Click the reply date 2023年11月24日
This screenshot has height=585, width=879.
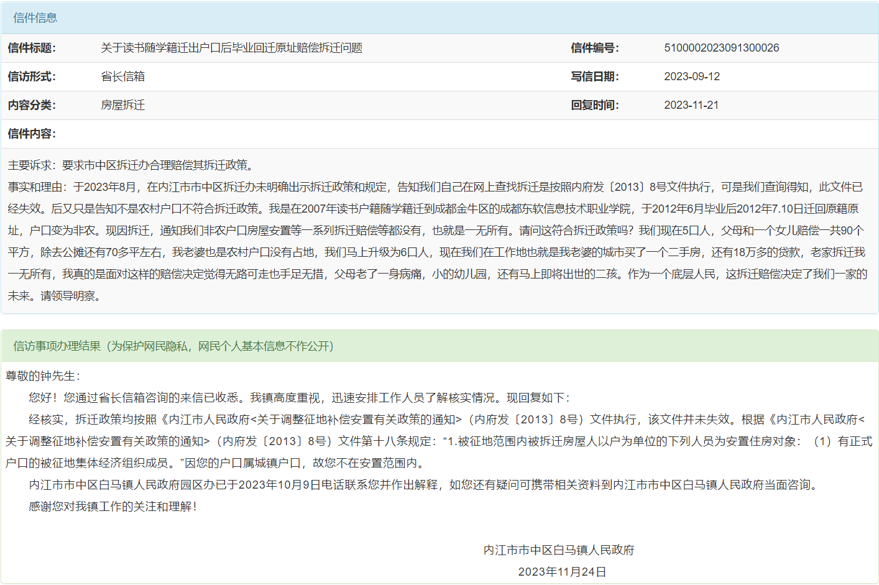click(x=562, y=572)
